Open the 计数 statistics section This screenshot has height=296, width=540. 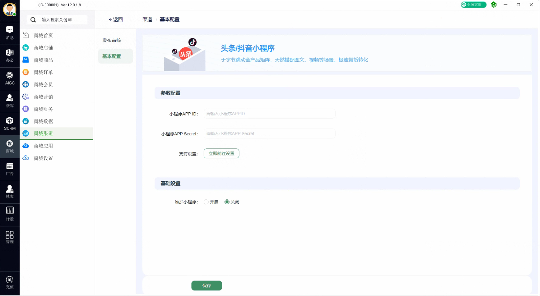point(10,214)
